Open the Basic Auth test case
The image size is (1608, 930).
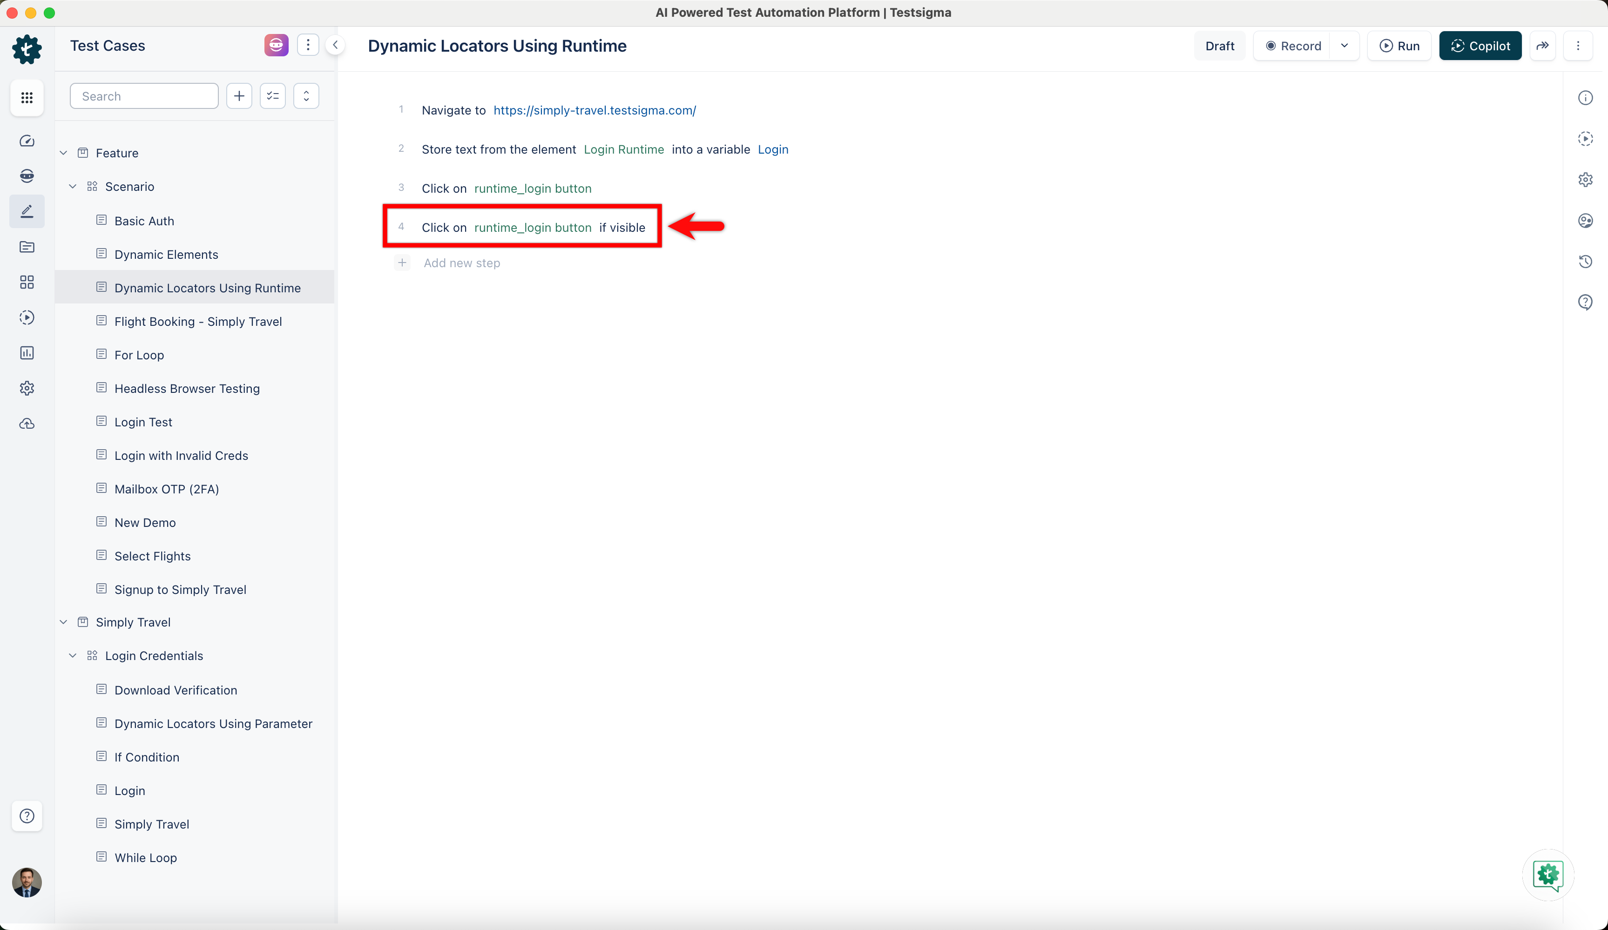pyautogui.click(x=144, y=221)
